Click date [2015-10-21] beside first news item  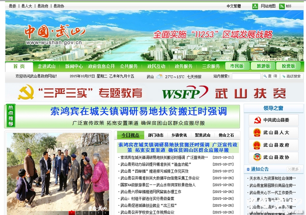223,157
